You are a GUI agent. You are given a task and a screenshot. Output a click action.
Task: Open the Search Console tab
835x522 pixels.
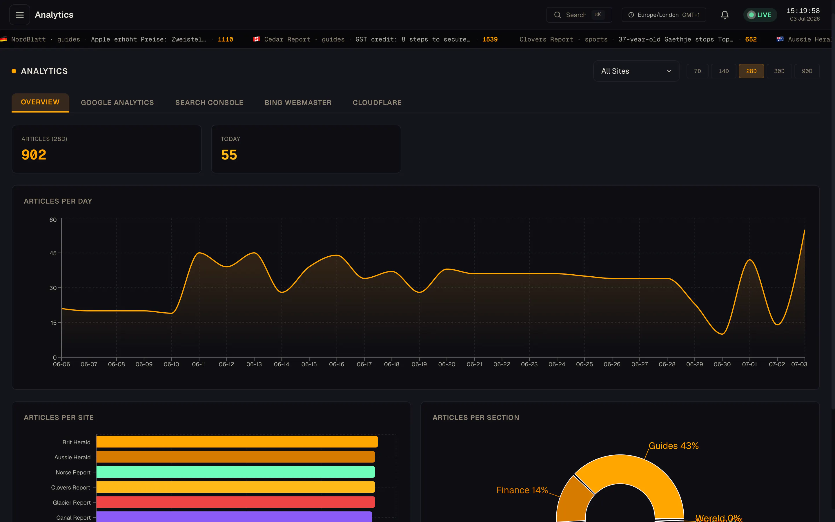[x=209, y=103]
